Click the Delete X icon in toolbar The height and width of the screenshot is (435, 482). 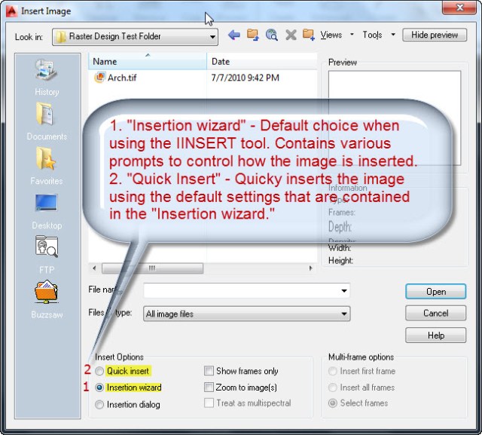(x=291, y=35)
